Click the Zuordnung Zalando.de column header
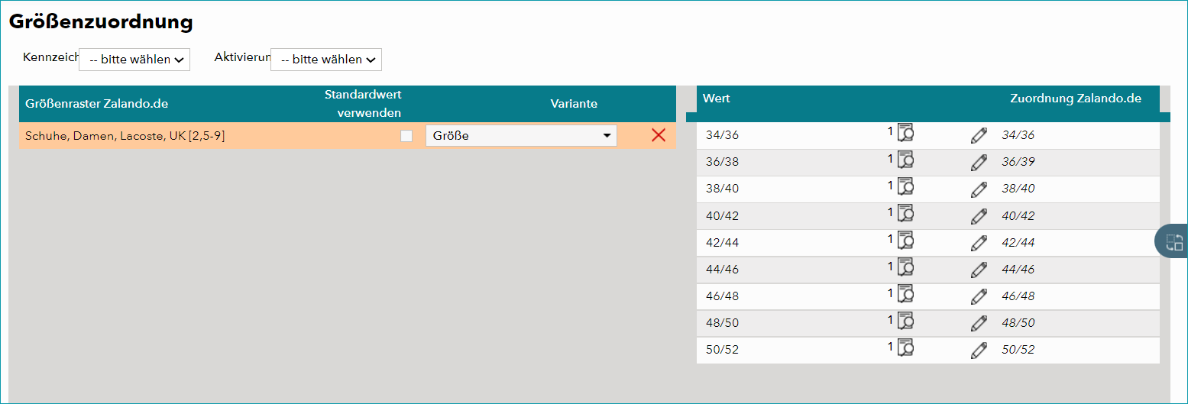Viewport: 1188px width, 404px height. [1076, 99]
